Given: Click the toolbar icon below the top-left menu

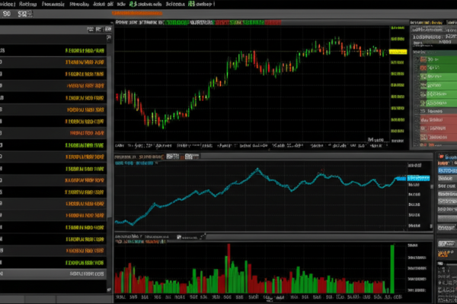Looking at the screenshot, I should pyautogui.click(x=22, y=14).
